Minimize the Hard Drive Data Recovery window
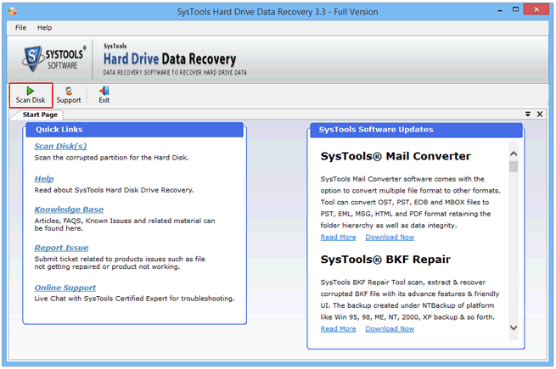556x369 pixels. (500, 11)
